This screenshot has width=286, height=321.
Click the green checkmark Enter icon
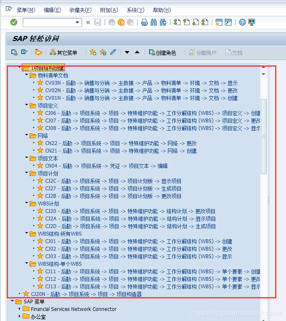[x=14, y=22]
